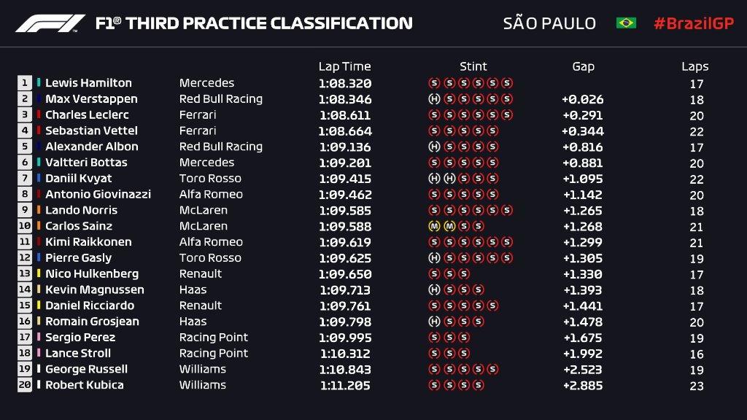Screen dimensions: 747x420
Task: Select the Stint column header
Action: (x=473, y=66)
